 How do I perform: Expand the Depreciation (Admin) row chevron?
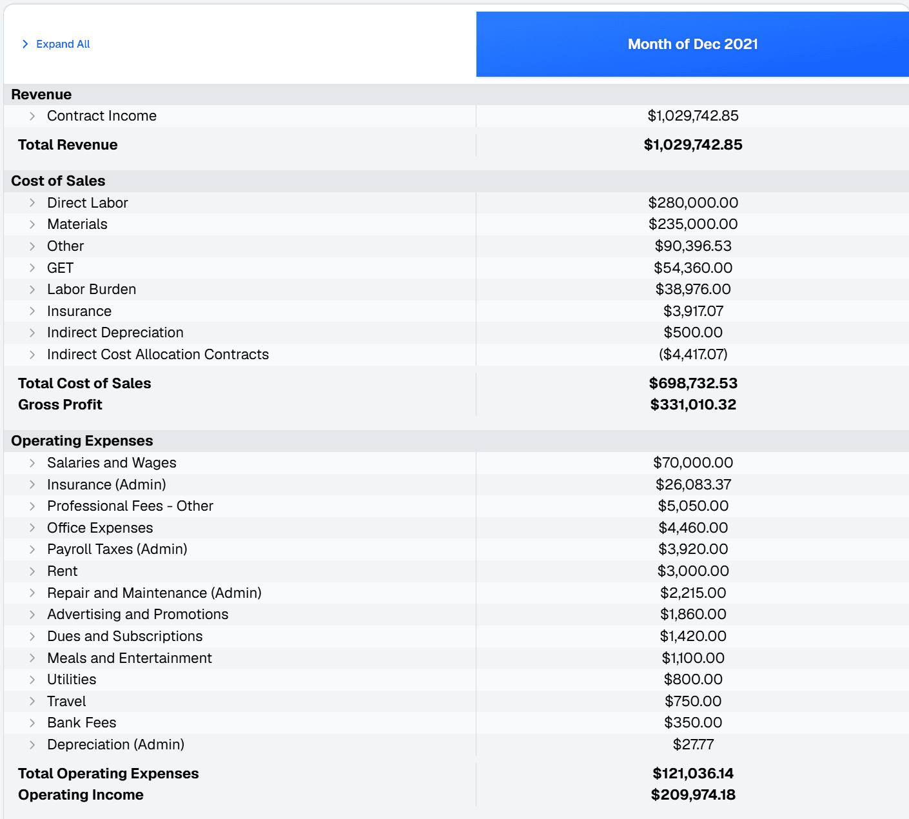tap(32, 745)
